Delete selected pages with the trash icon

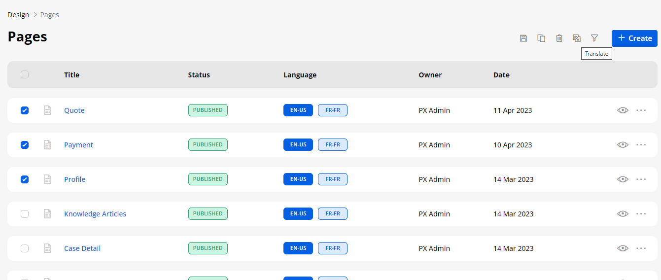tap(559, 38)
